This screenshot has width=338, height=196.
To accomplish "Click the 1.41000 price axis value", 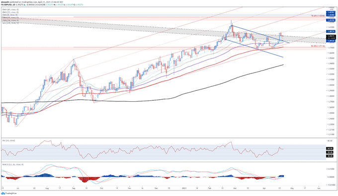I will point(331,27).
